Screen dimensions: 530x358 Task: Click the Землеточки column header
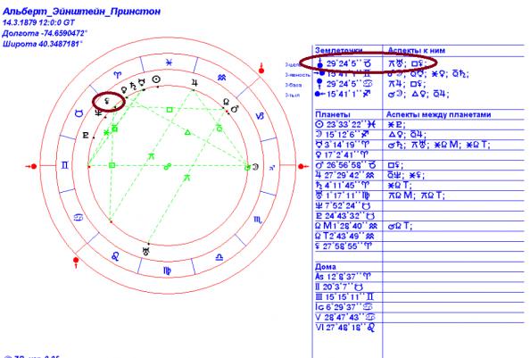point(339,50)
